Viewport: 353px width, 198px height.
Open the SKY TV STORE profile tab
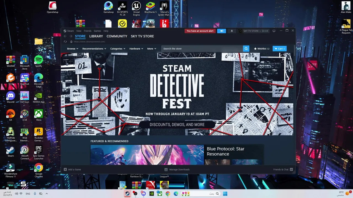point(142,36)
